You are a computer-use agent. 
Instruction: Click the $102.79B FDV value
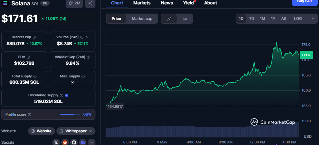pos(24,63)
